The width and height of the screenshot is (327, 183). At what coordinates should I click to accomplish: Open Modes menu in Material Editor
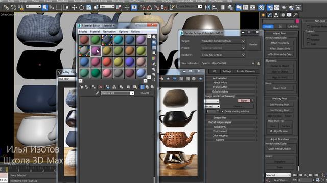[x=83, y=32]
